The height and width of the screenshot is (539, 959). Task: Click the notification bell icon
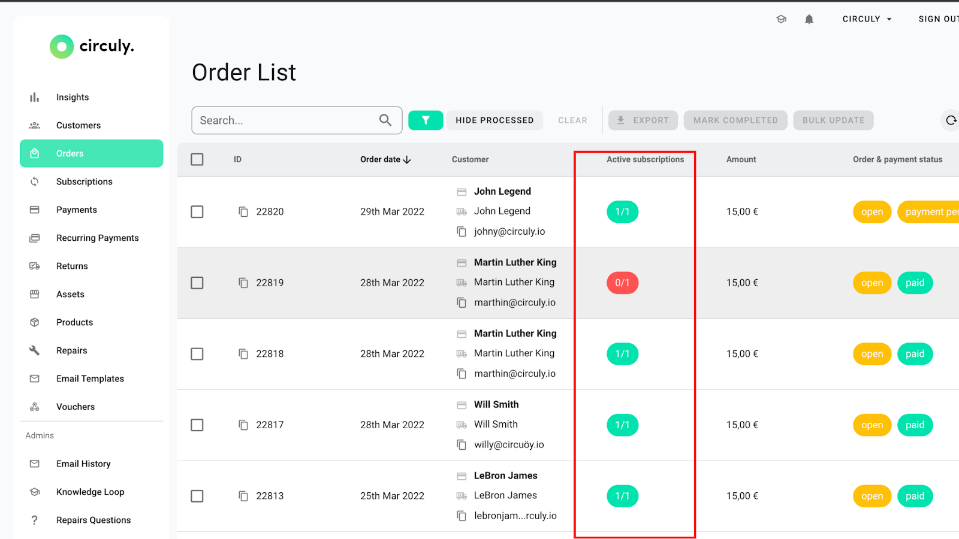[x=809, y=19]
